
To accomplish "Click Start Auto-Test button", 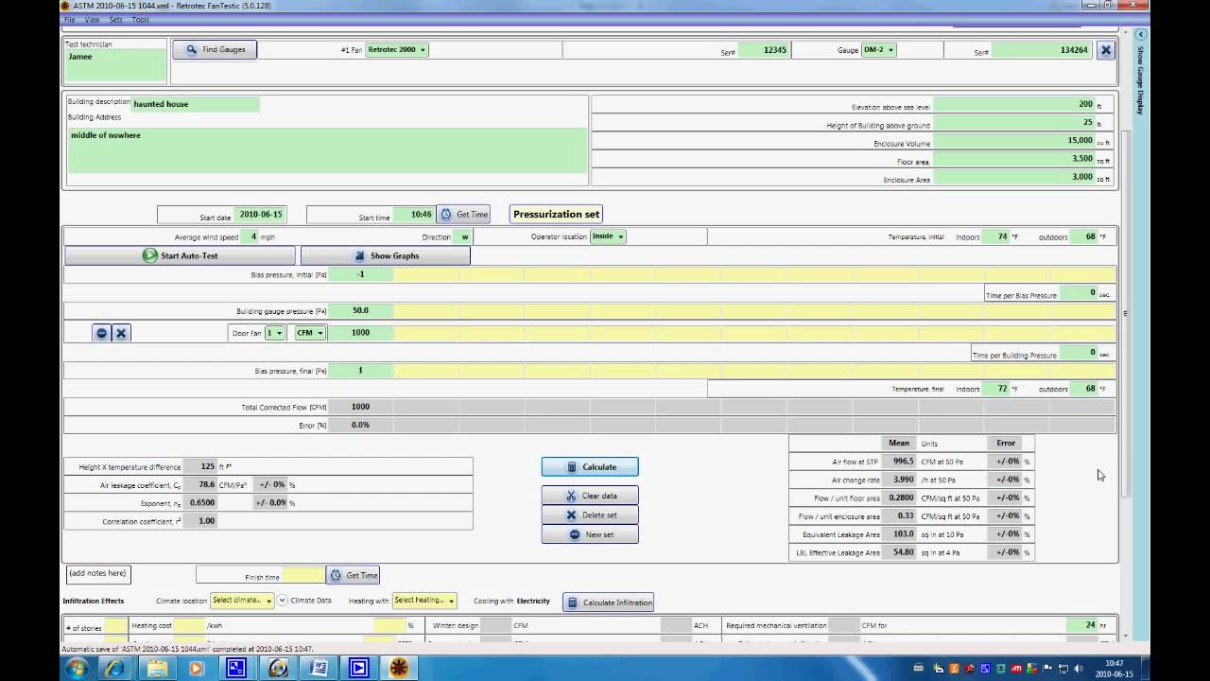I will [x=180, y=256].
